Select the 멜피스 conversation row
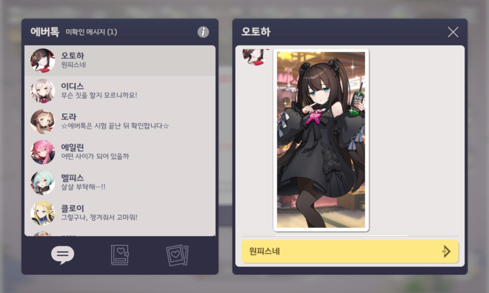Screen dimensions: 489x293 click(x=120, y=183)
